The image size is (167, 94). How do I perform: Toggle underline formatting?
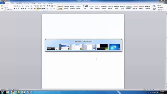(x=19, y=9)
